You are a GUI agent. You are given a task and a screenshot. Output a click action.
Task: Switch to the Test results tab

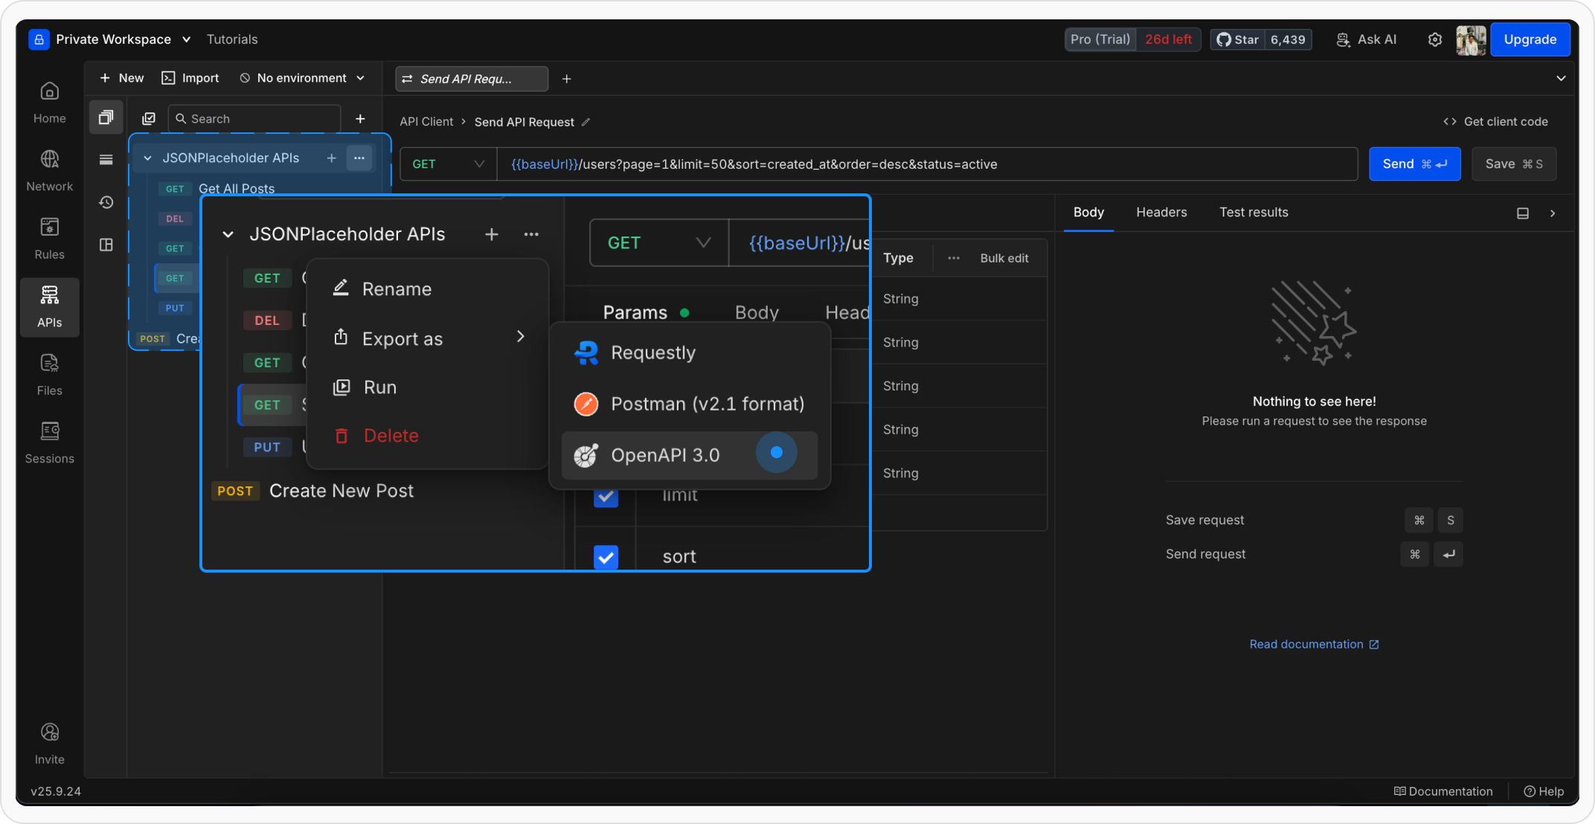(x=1254, y=213)
